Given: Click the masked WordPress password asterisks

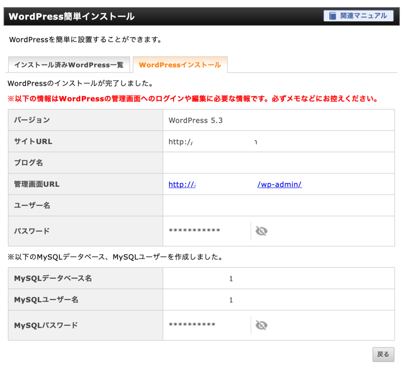Looking at the screenshot, I should coord(194,231).
